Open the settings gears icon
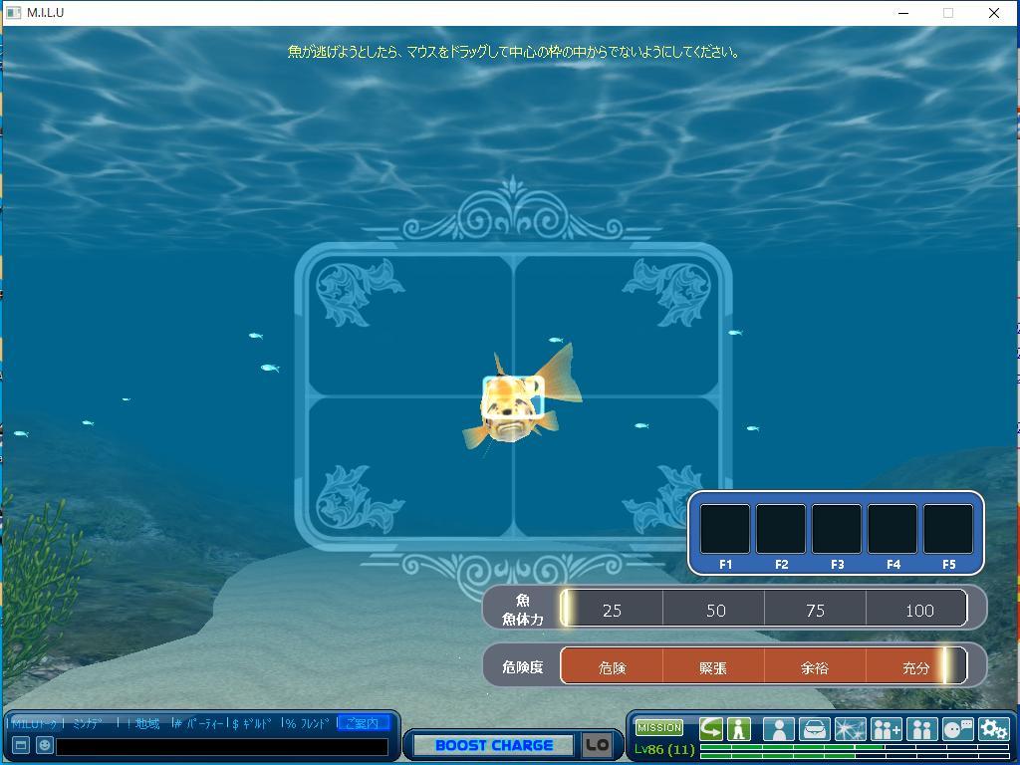Screen dimensions: 1020x765 pyautogui.click(x=993, y=730)
